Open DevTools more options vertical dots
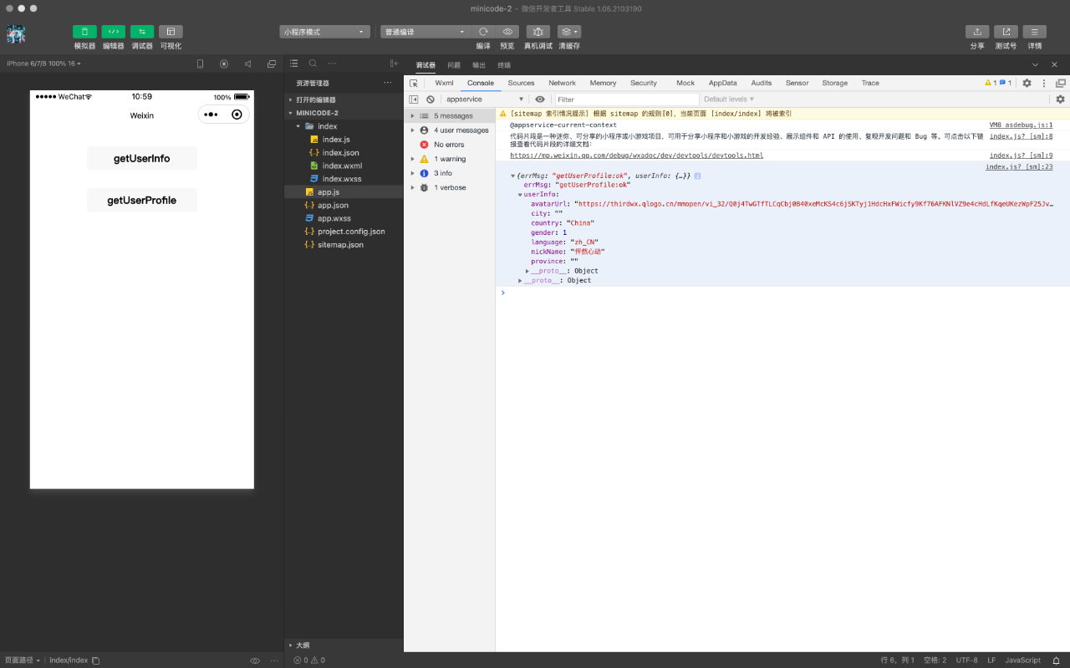The height and width of the screenshot is (668, 1070). point(1044,83)
